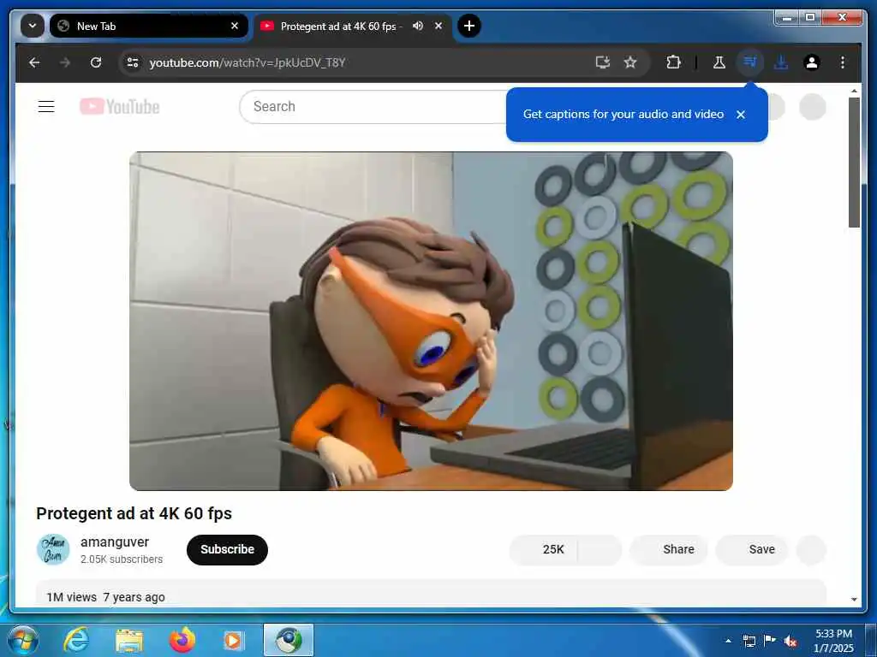Open the muted volume tray icon
877x657 pixels.
click(x=790, y=642)
